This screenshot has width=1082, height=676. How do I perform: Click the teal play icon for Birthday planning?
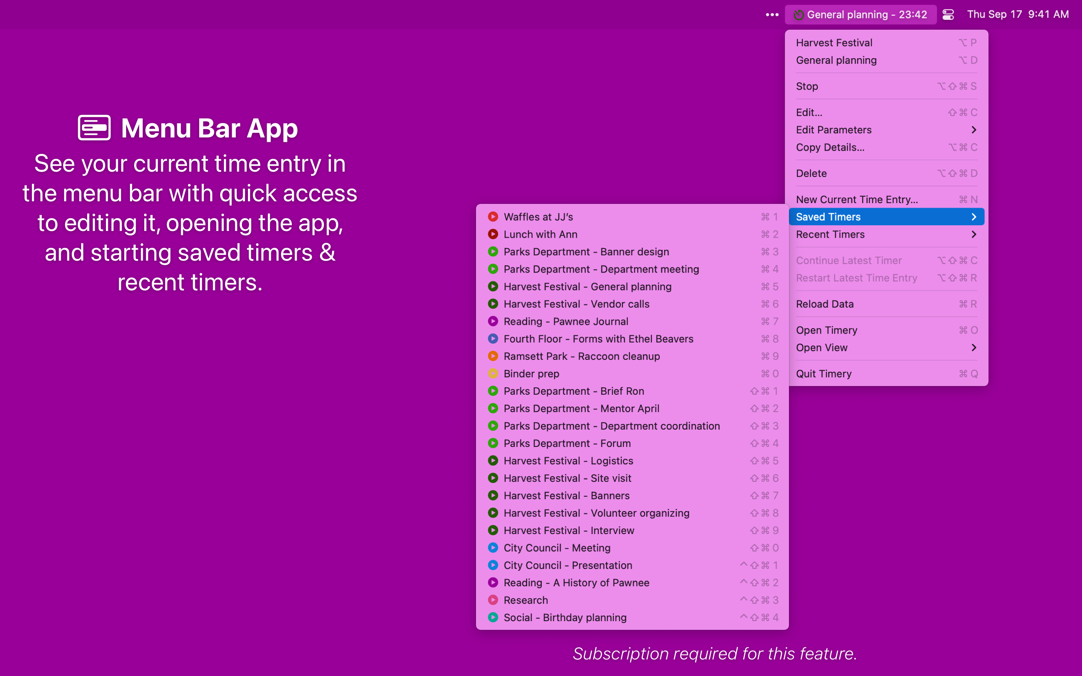[x=493, y=618]
